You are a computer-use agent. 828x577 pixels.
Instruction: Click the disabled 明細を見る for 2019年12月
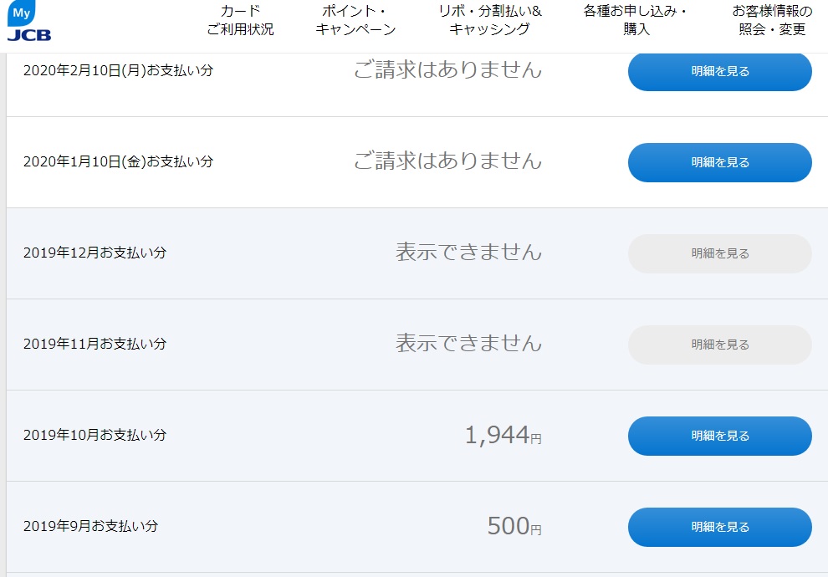pos(718,253)
